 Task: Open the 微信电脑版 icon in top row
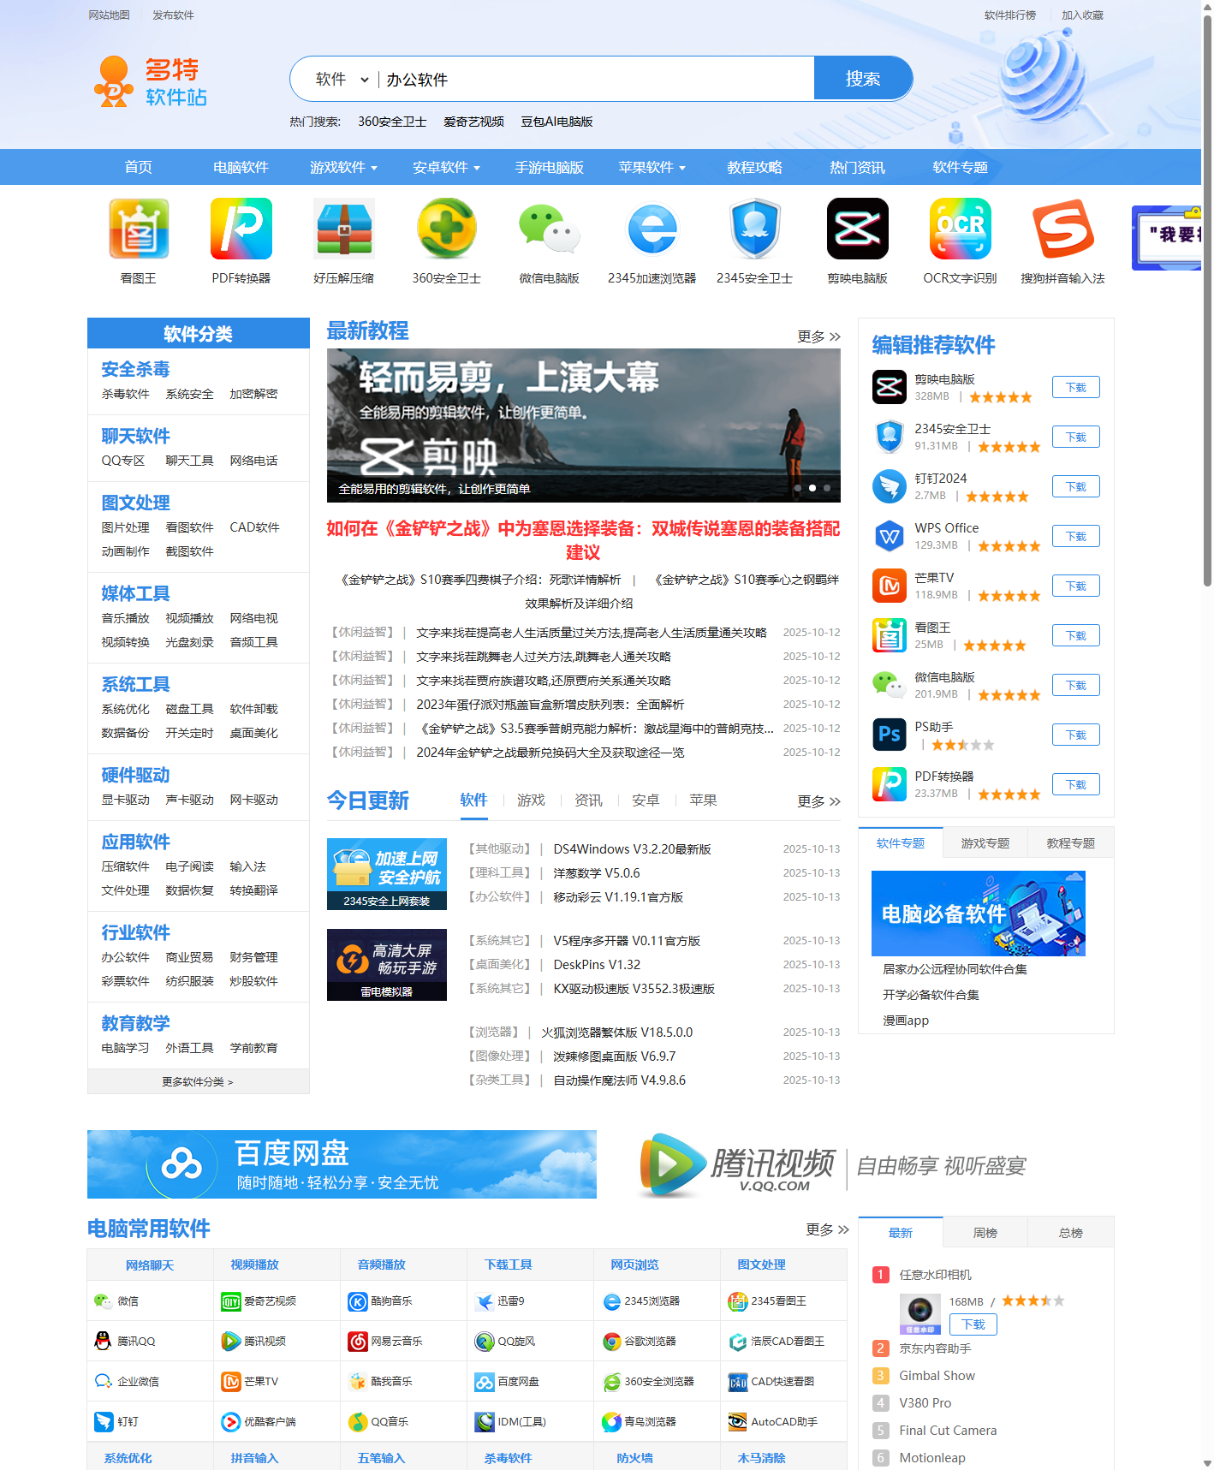[x=550, y=229]
